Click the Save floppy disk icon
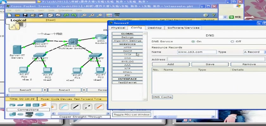Viewport: 266px width, 126px height. point(25,15)
